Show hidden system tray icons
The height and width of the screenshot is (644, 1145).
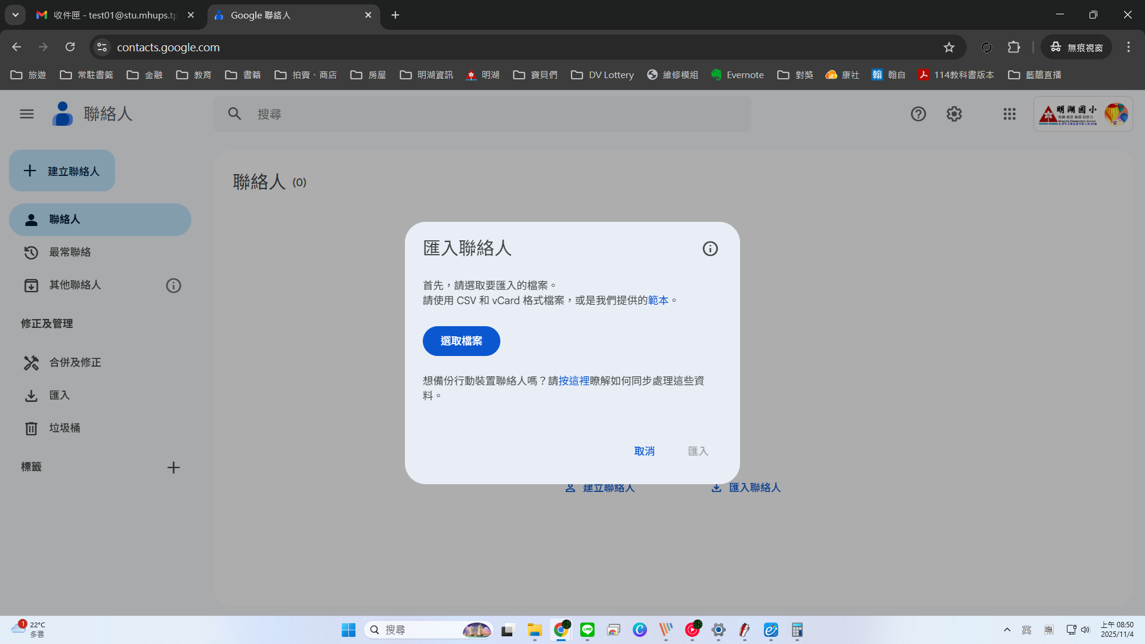pos(1007,630)
